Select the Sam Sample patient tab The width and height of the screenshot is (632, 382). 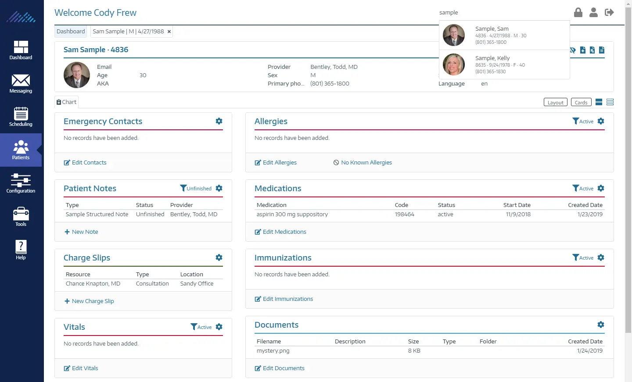pyautogui.click(x=128, y=31)
